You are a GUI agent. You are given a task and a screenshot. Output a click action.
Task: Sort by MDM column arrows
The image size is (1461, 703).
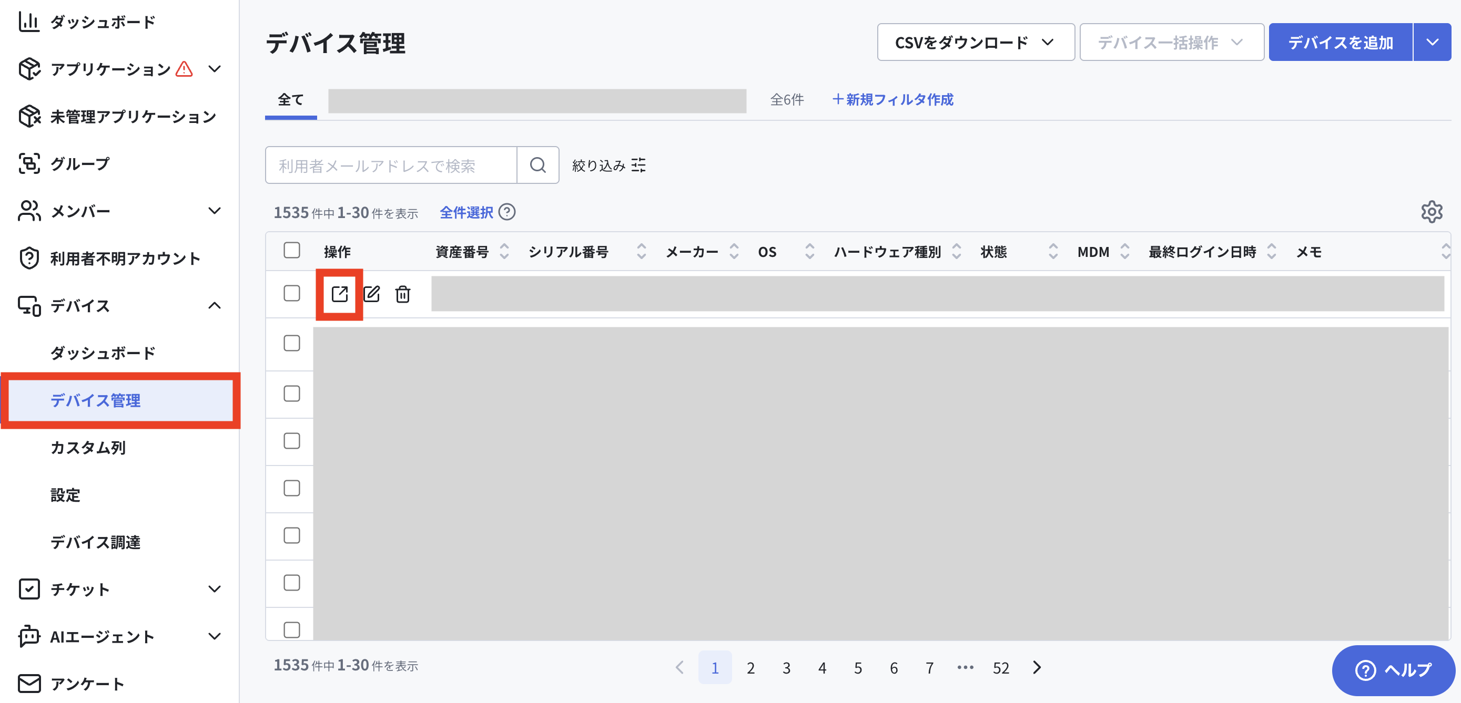click(1125, 251)
